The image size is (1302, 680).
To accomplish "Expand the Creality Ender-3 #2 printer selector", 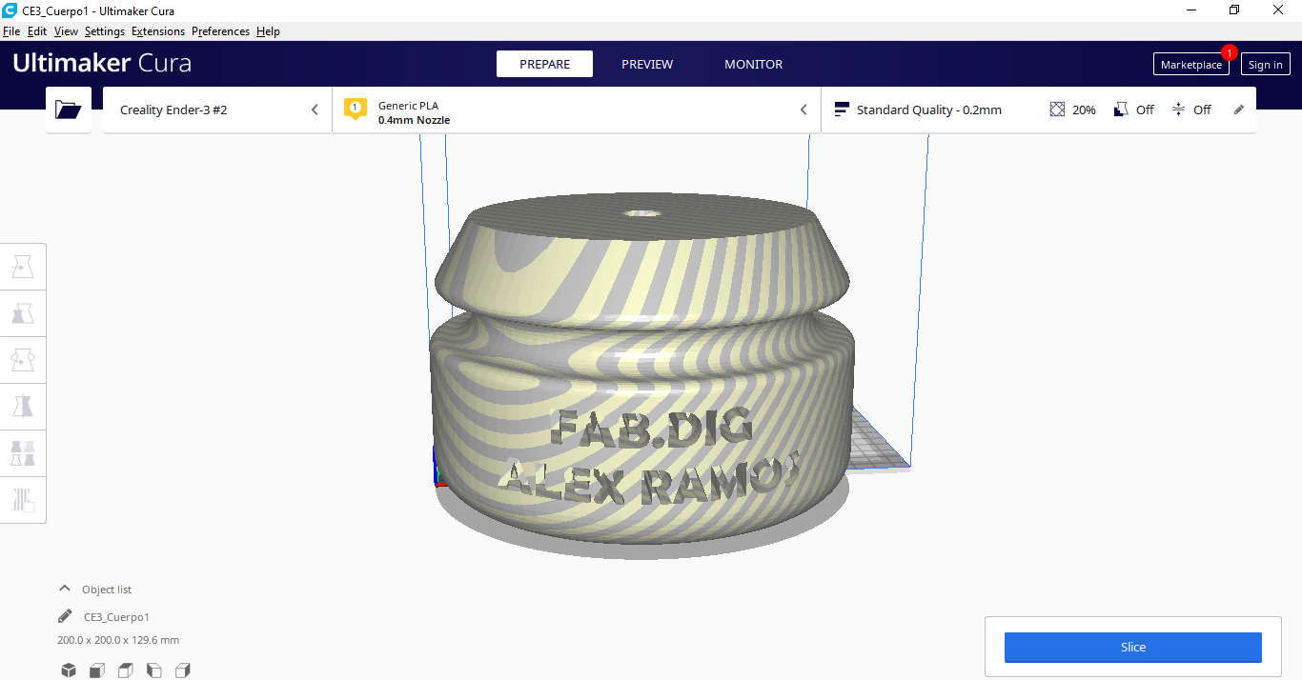I will (x=217, y=110).
